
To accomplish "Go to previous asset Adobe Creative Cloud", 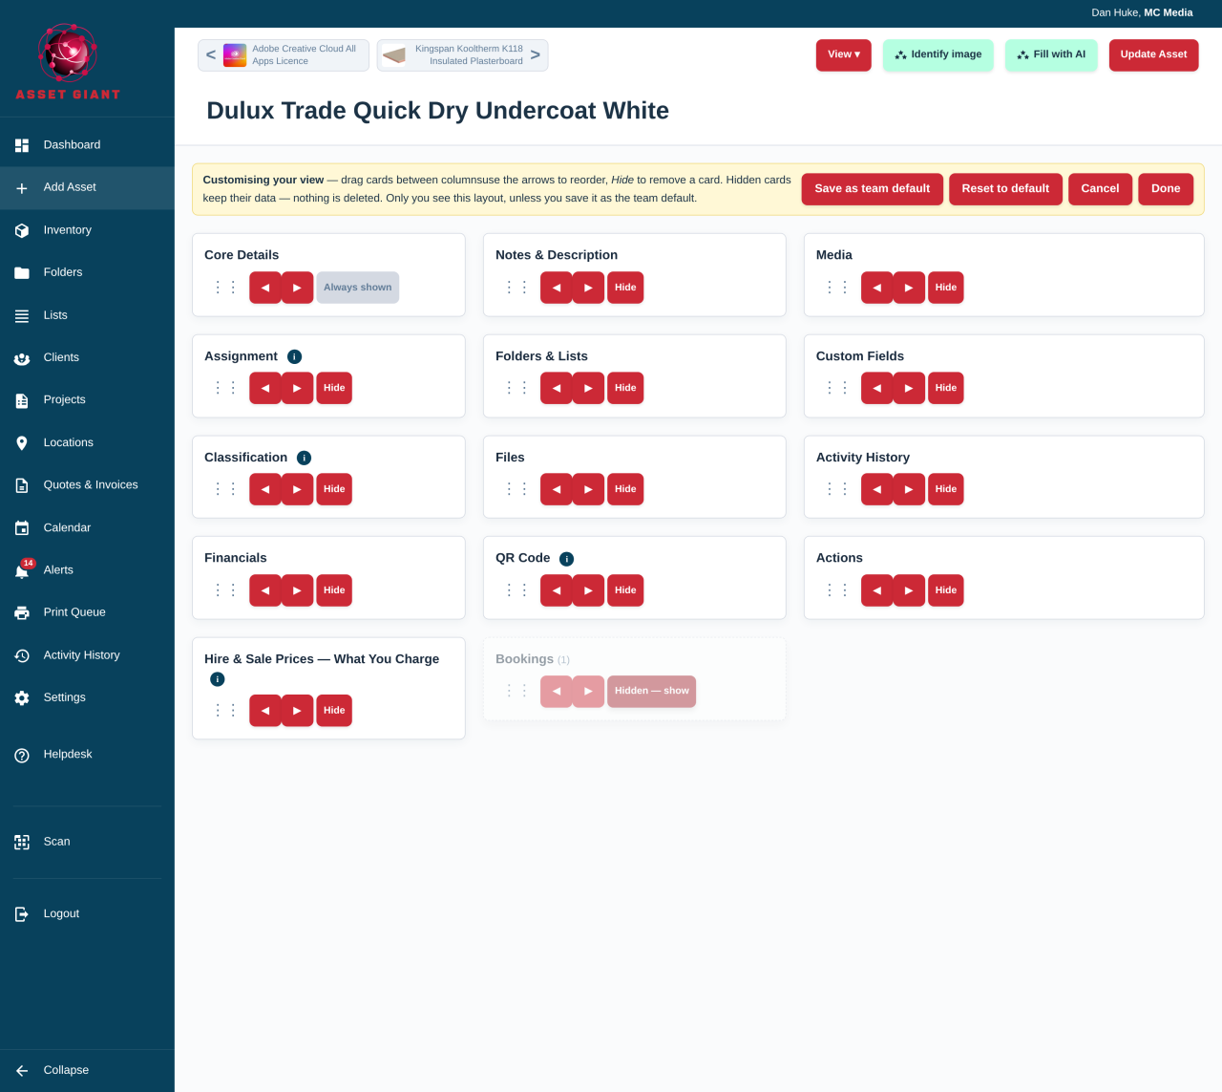I will click(x=284, y=55).
